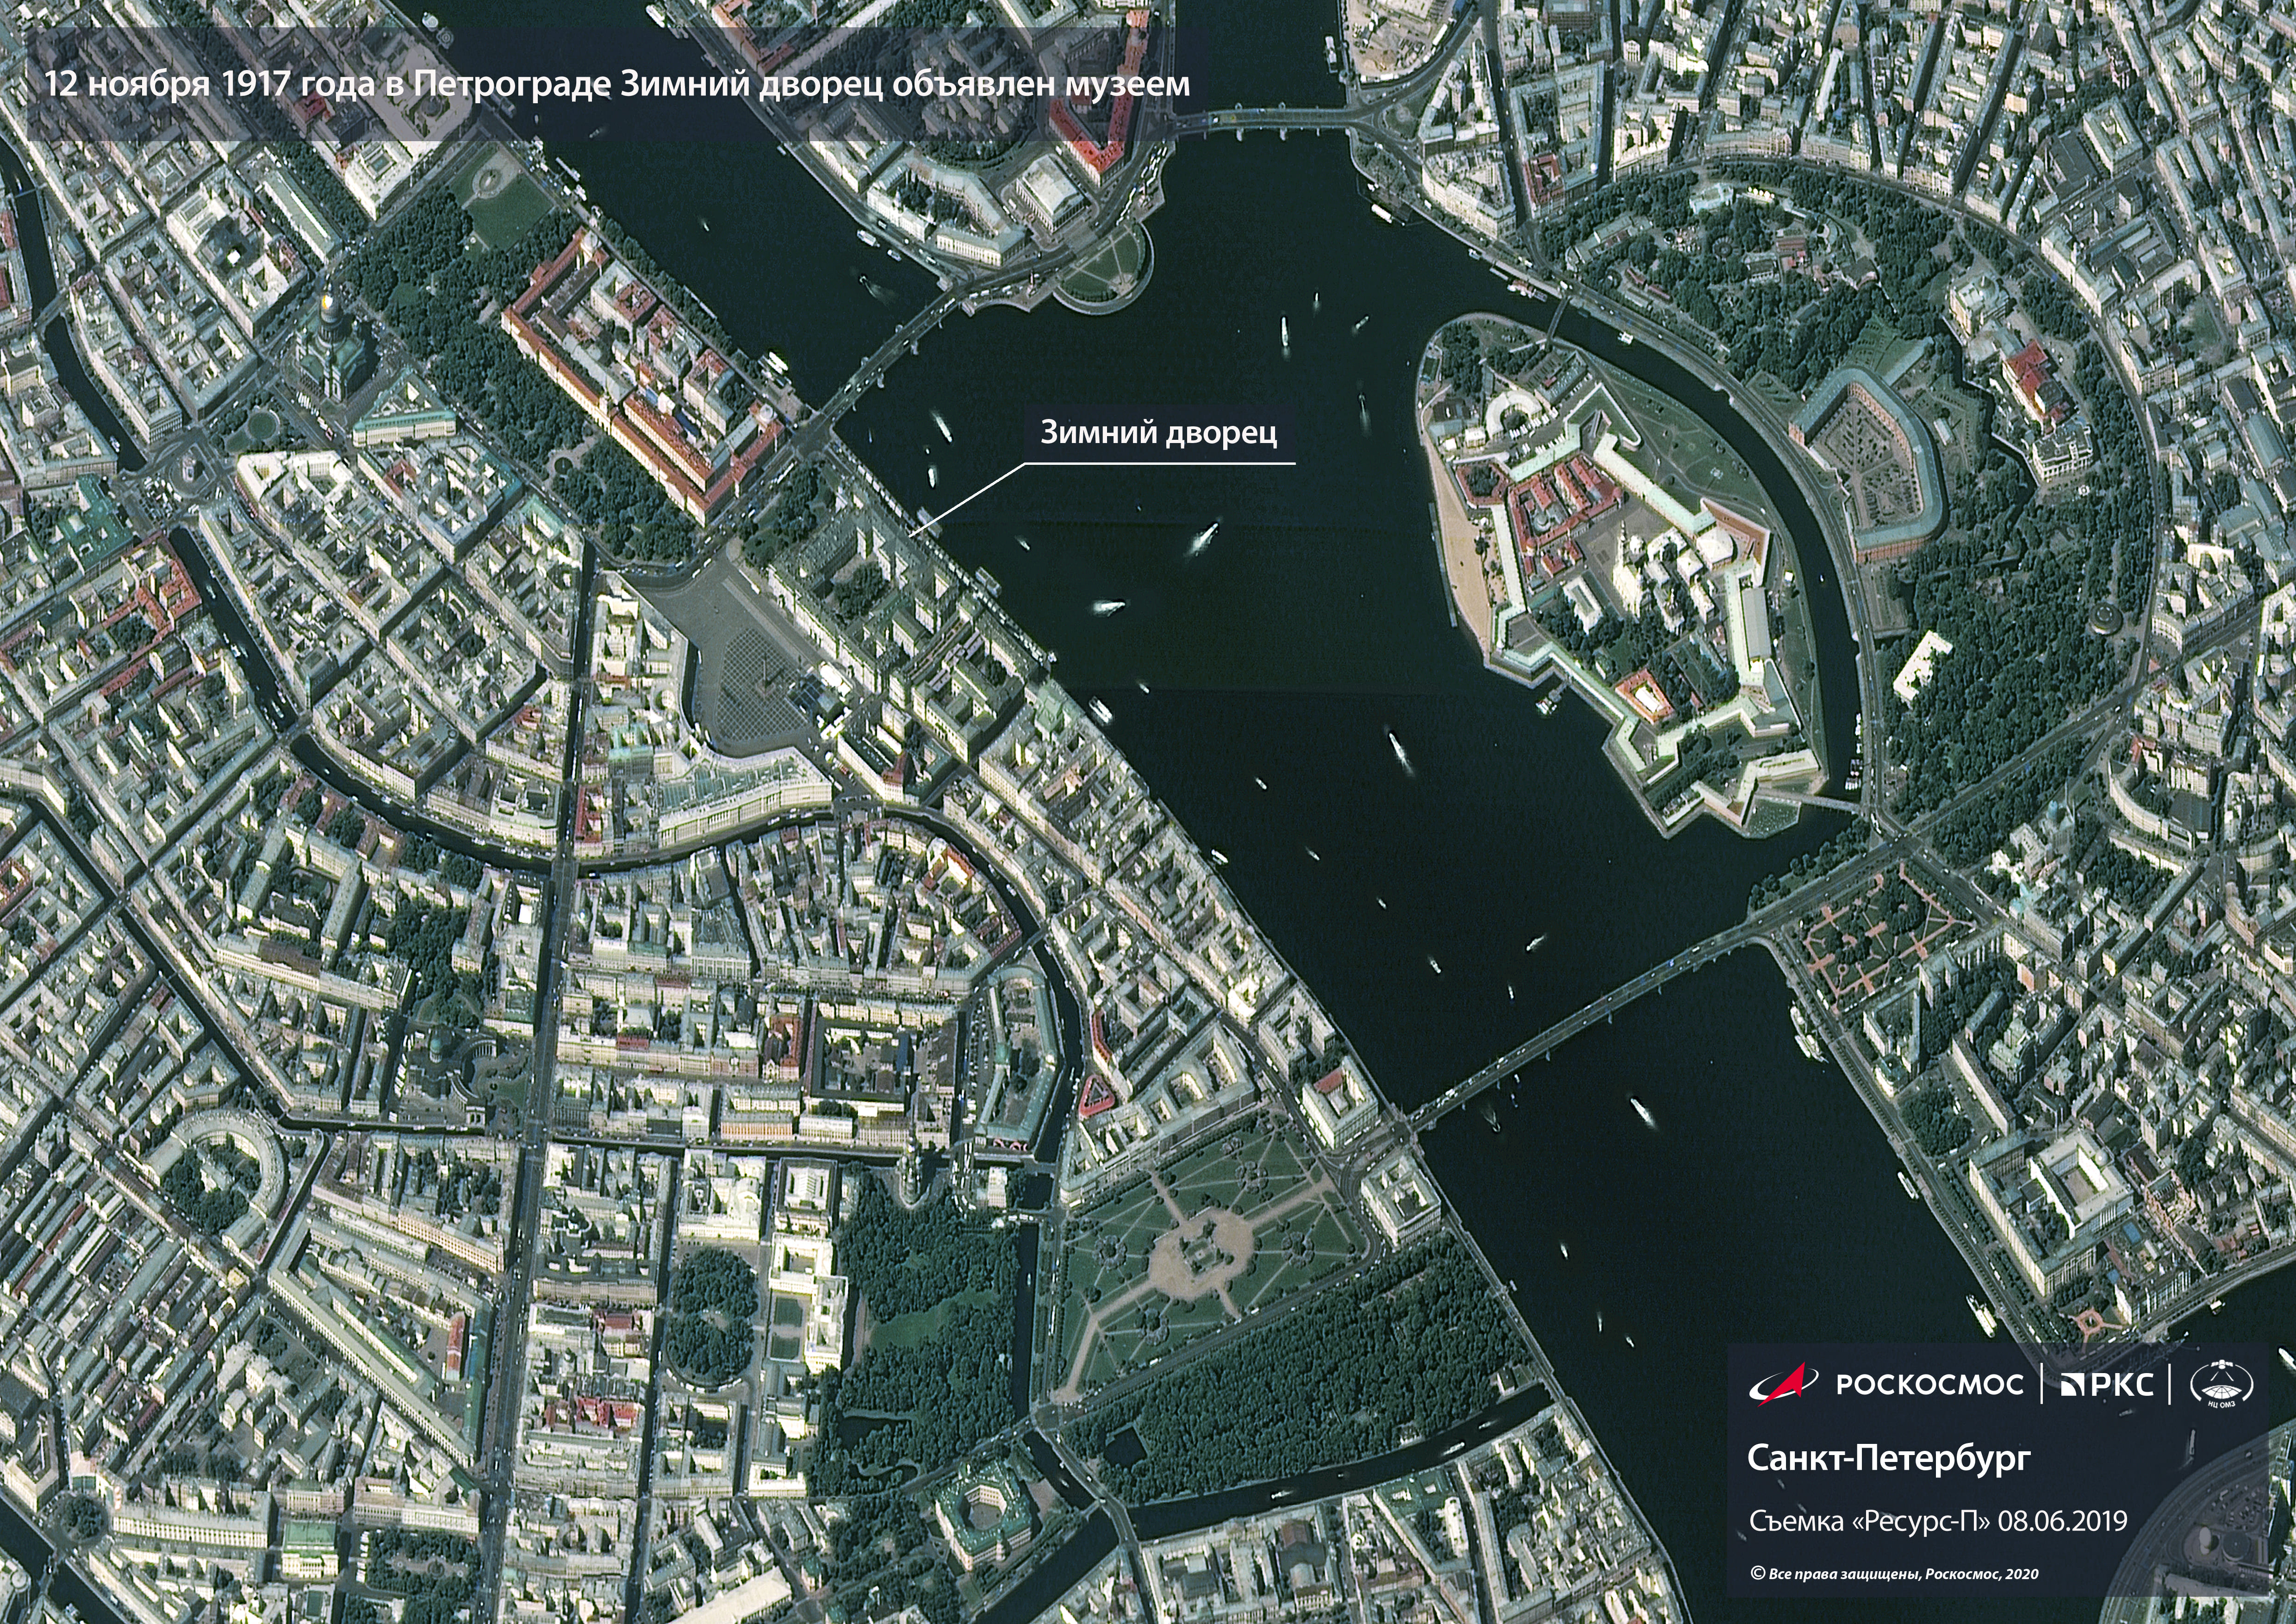Click the semicircular Spit of Vasilievsky Island
2296x1624 pixels.
(1108, 268)
